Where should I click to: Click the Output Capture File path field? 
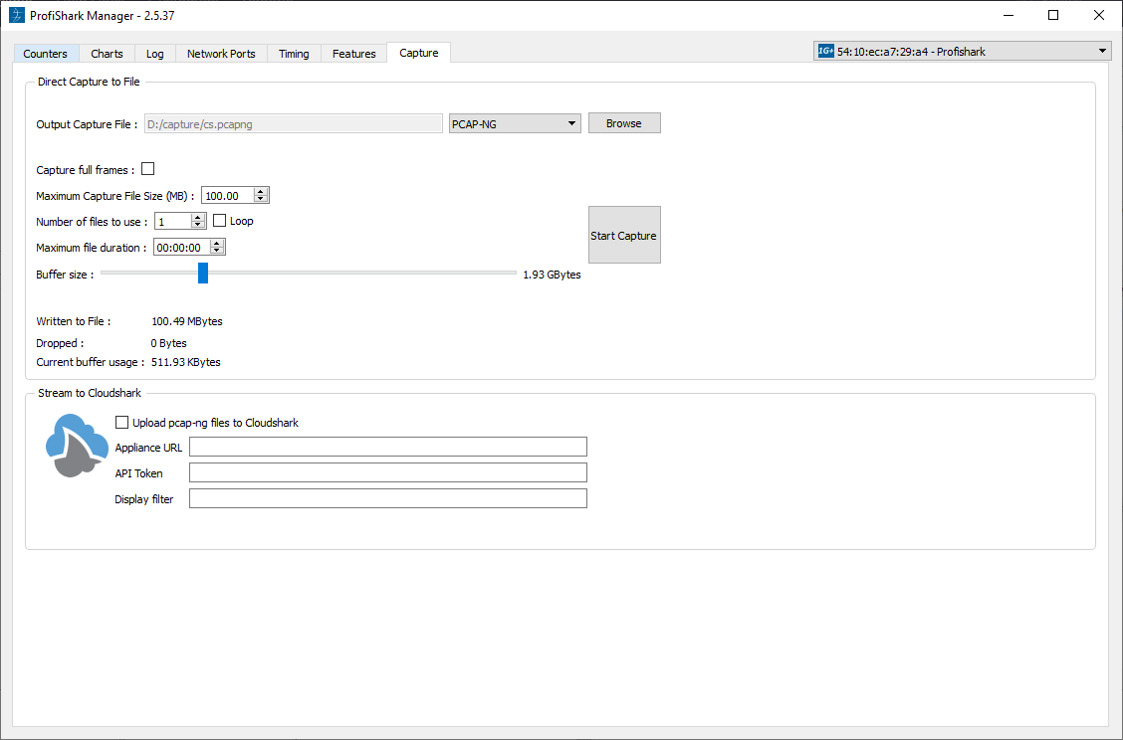pyautogui.click(x=294, y=123)
